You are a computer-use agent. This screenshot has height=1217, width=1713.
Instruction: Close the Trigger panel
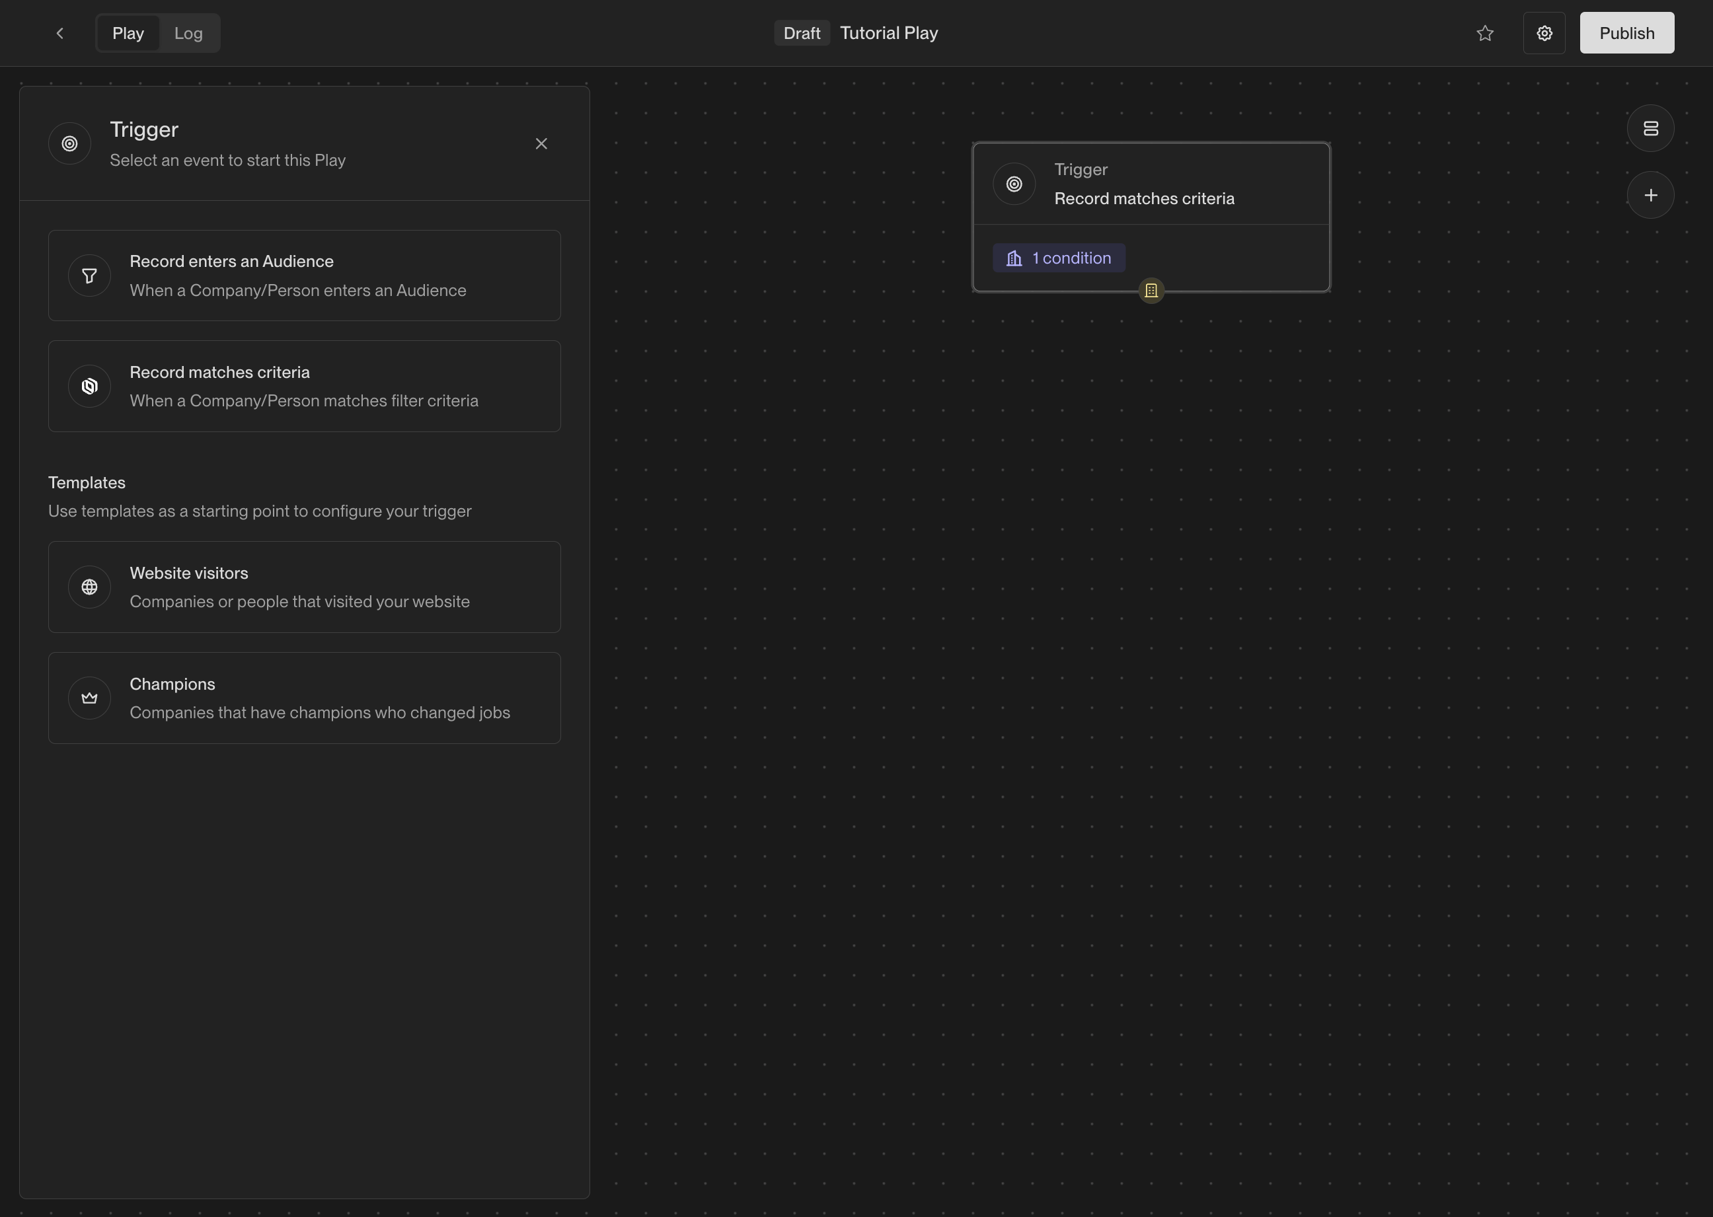(x=541, y=143)
